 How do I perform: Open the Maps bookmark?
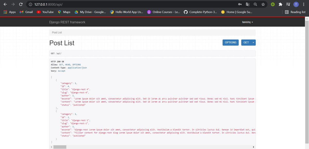pyautogui.click(x=64, y=12)
